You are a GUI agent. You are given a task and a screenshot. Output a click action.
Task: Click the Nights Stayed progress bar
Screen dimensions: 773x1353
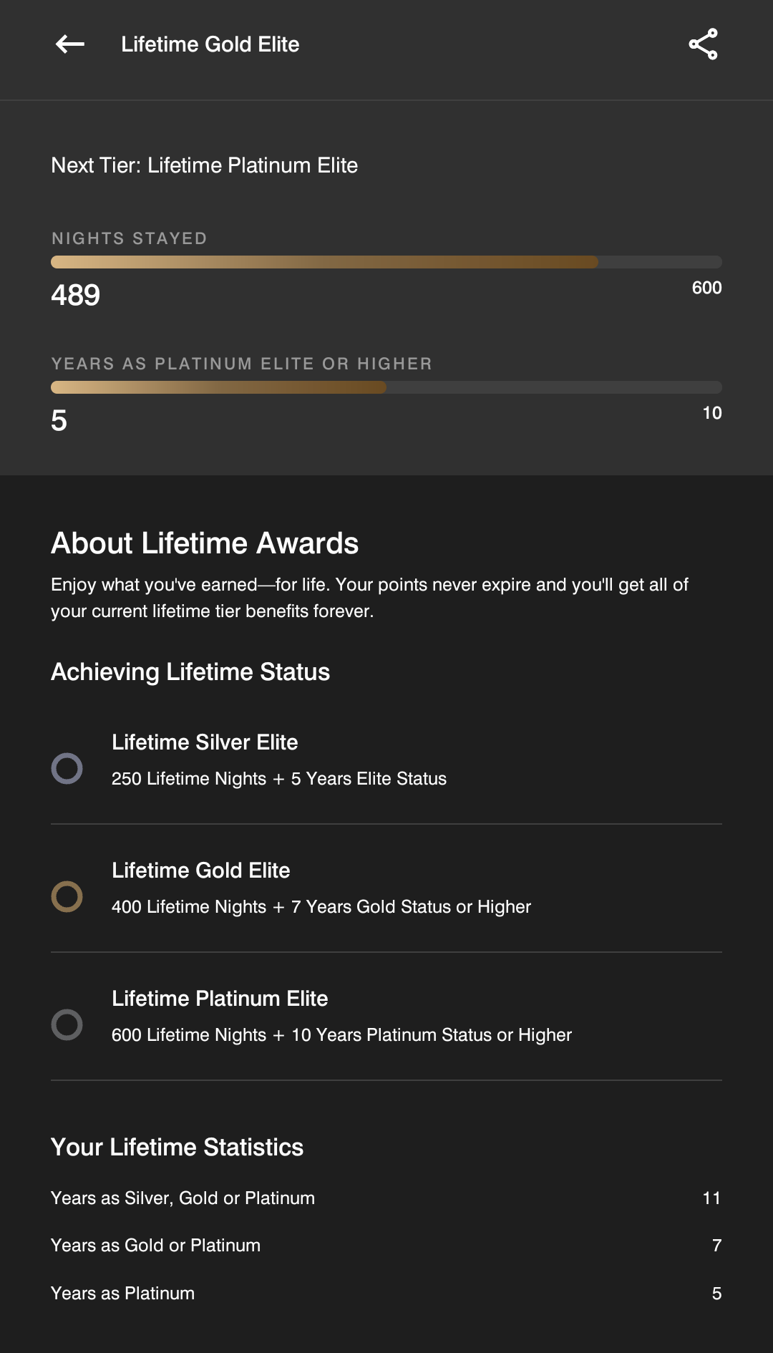[x=386, y=262]
